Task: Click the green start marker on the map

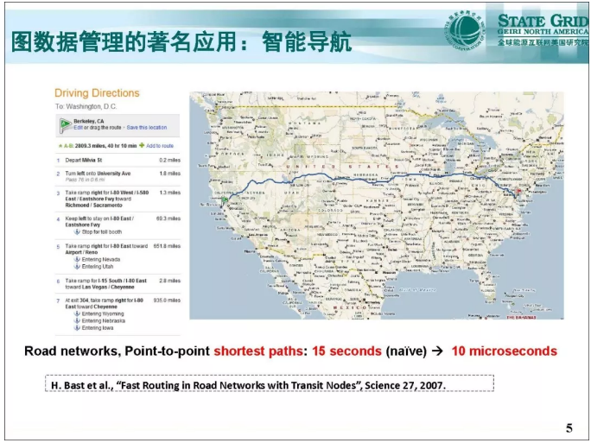Action: pos(223,200)
